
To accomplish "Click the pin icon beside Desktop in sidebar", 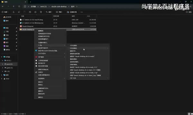I will [16, 28].
